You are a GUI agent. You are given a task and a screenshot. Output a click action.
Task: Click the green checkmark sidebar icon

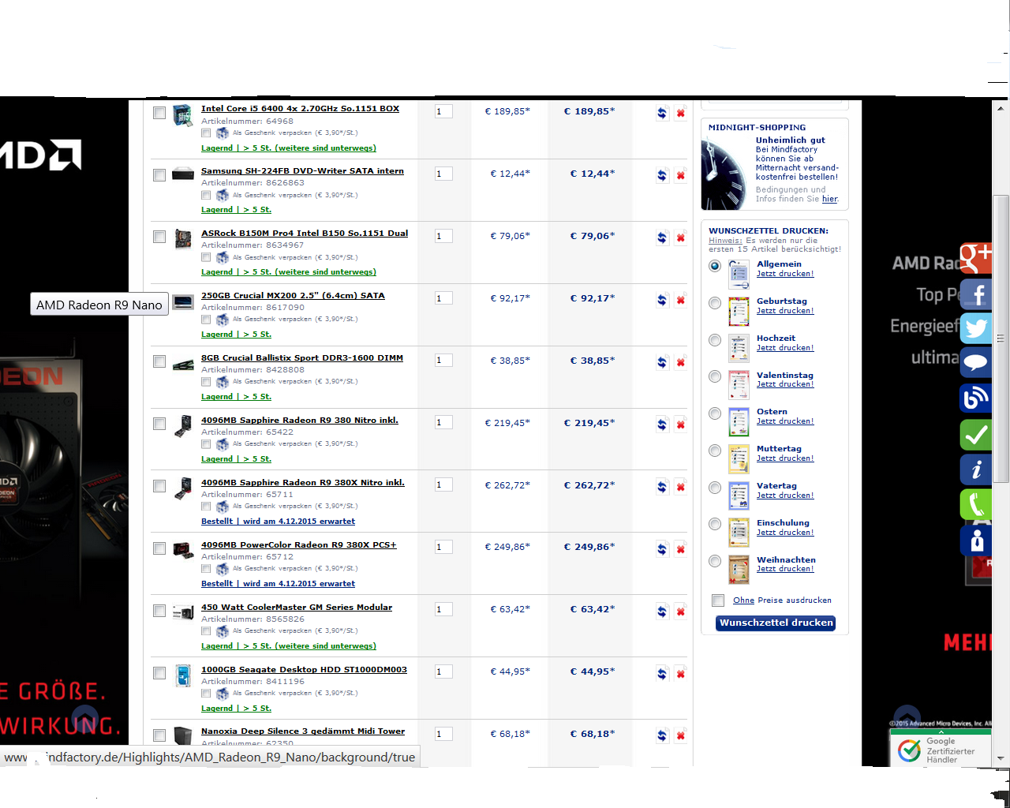(x=975, y=435)
